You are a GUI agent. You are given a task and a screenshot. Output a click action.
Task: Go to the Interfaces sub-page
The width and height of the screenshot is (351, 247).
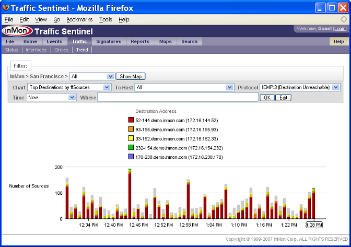[36, 50]
